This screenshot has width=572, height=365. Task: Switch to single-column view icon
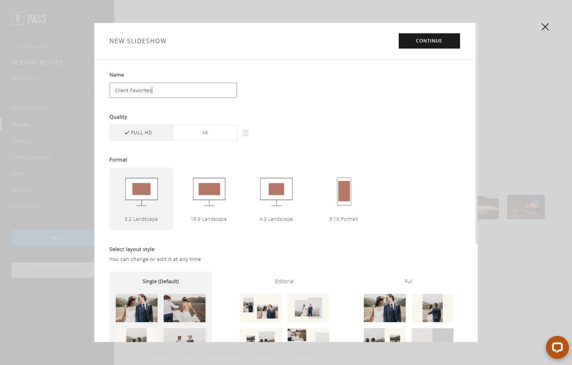533,47
